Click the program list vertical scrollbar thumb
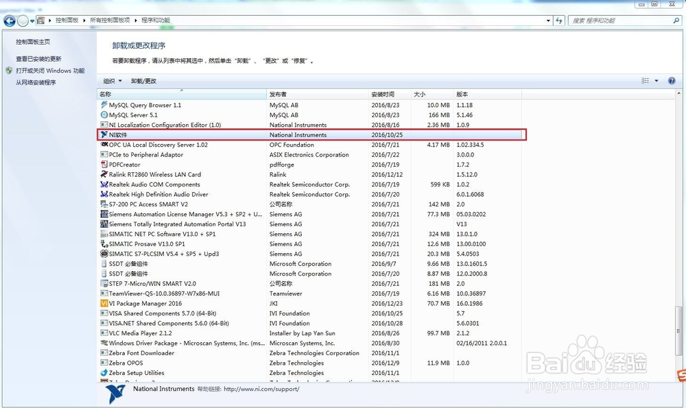Screen dimensions: 686x408 678,331
